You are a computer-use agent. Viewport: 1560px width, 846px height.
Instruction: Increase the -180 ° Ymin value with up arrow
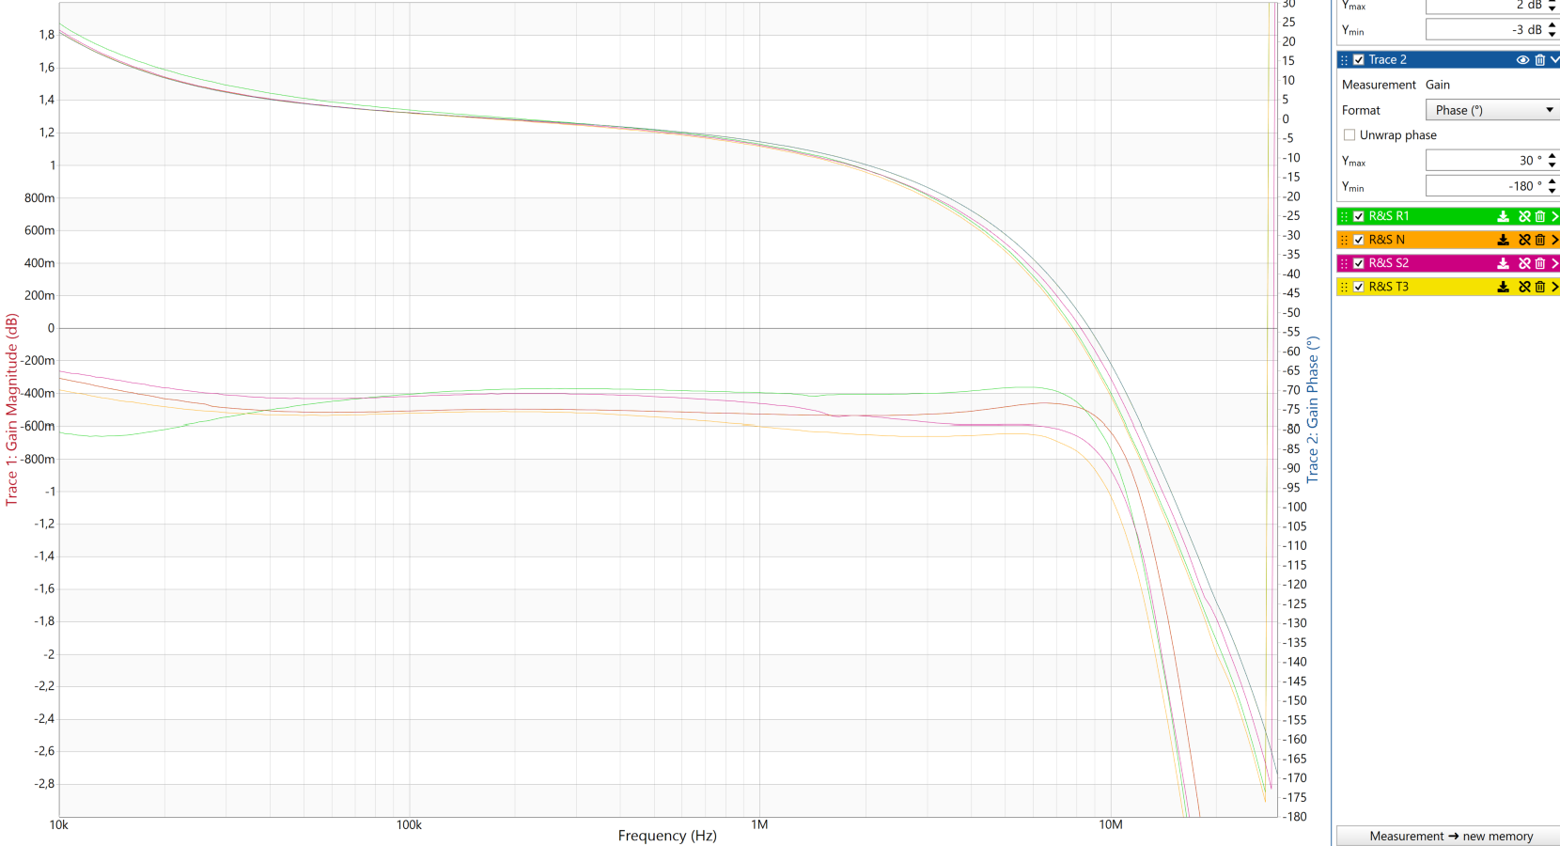[x=1552, y=181]
